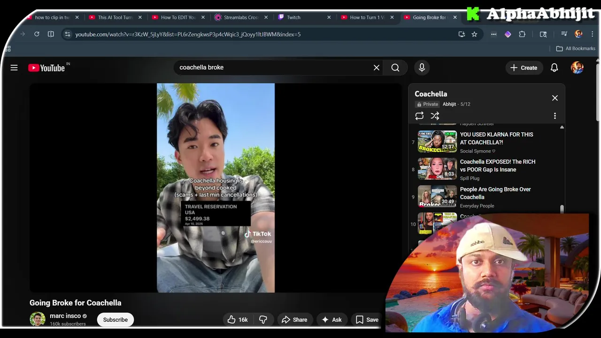Open Chrome profile avatar in toolbar
The height and width of the screenshot is (338, 601).
[x=578, y=34]
